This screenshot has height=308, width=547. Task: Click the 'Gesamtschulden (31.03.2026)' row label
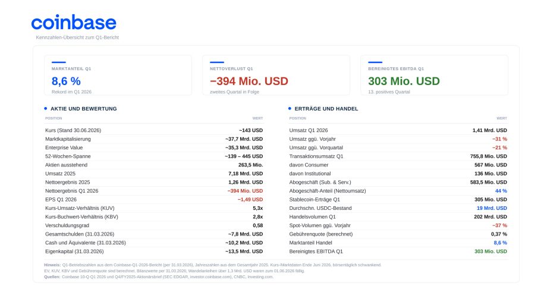[80, 234]
